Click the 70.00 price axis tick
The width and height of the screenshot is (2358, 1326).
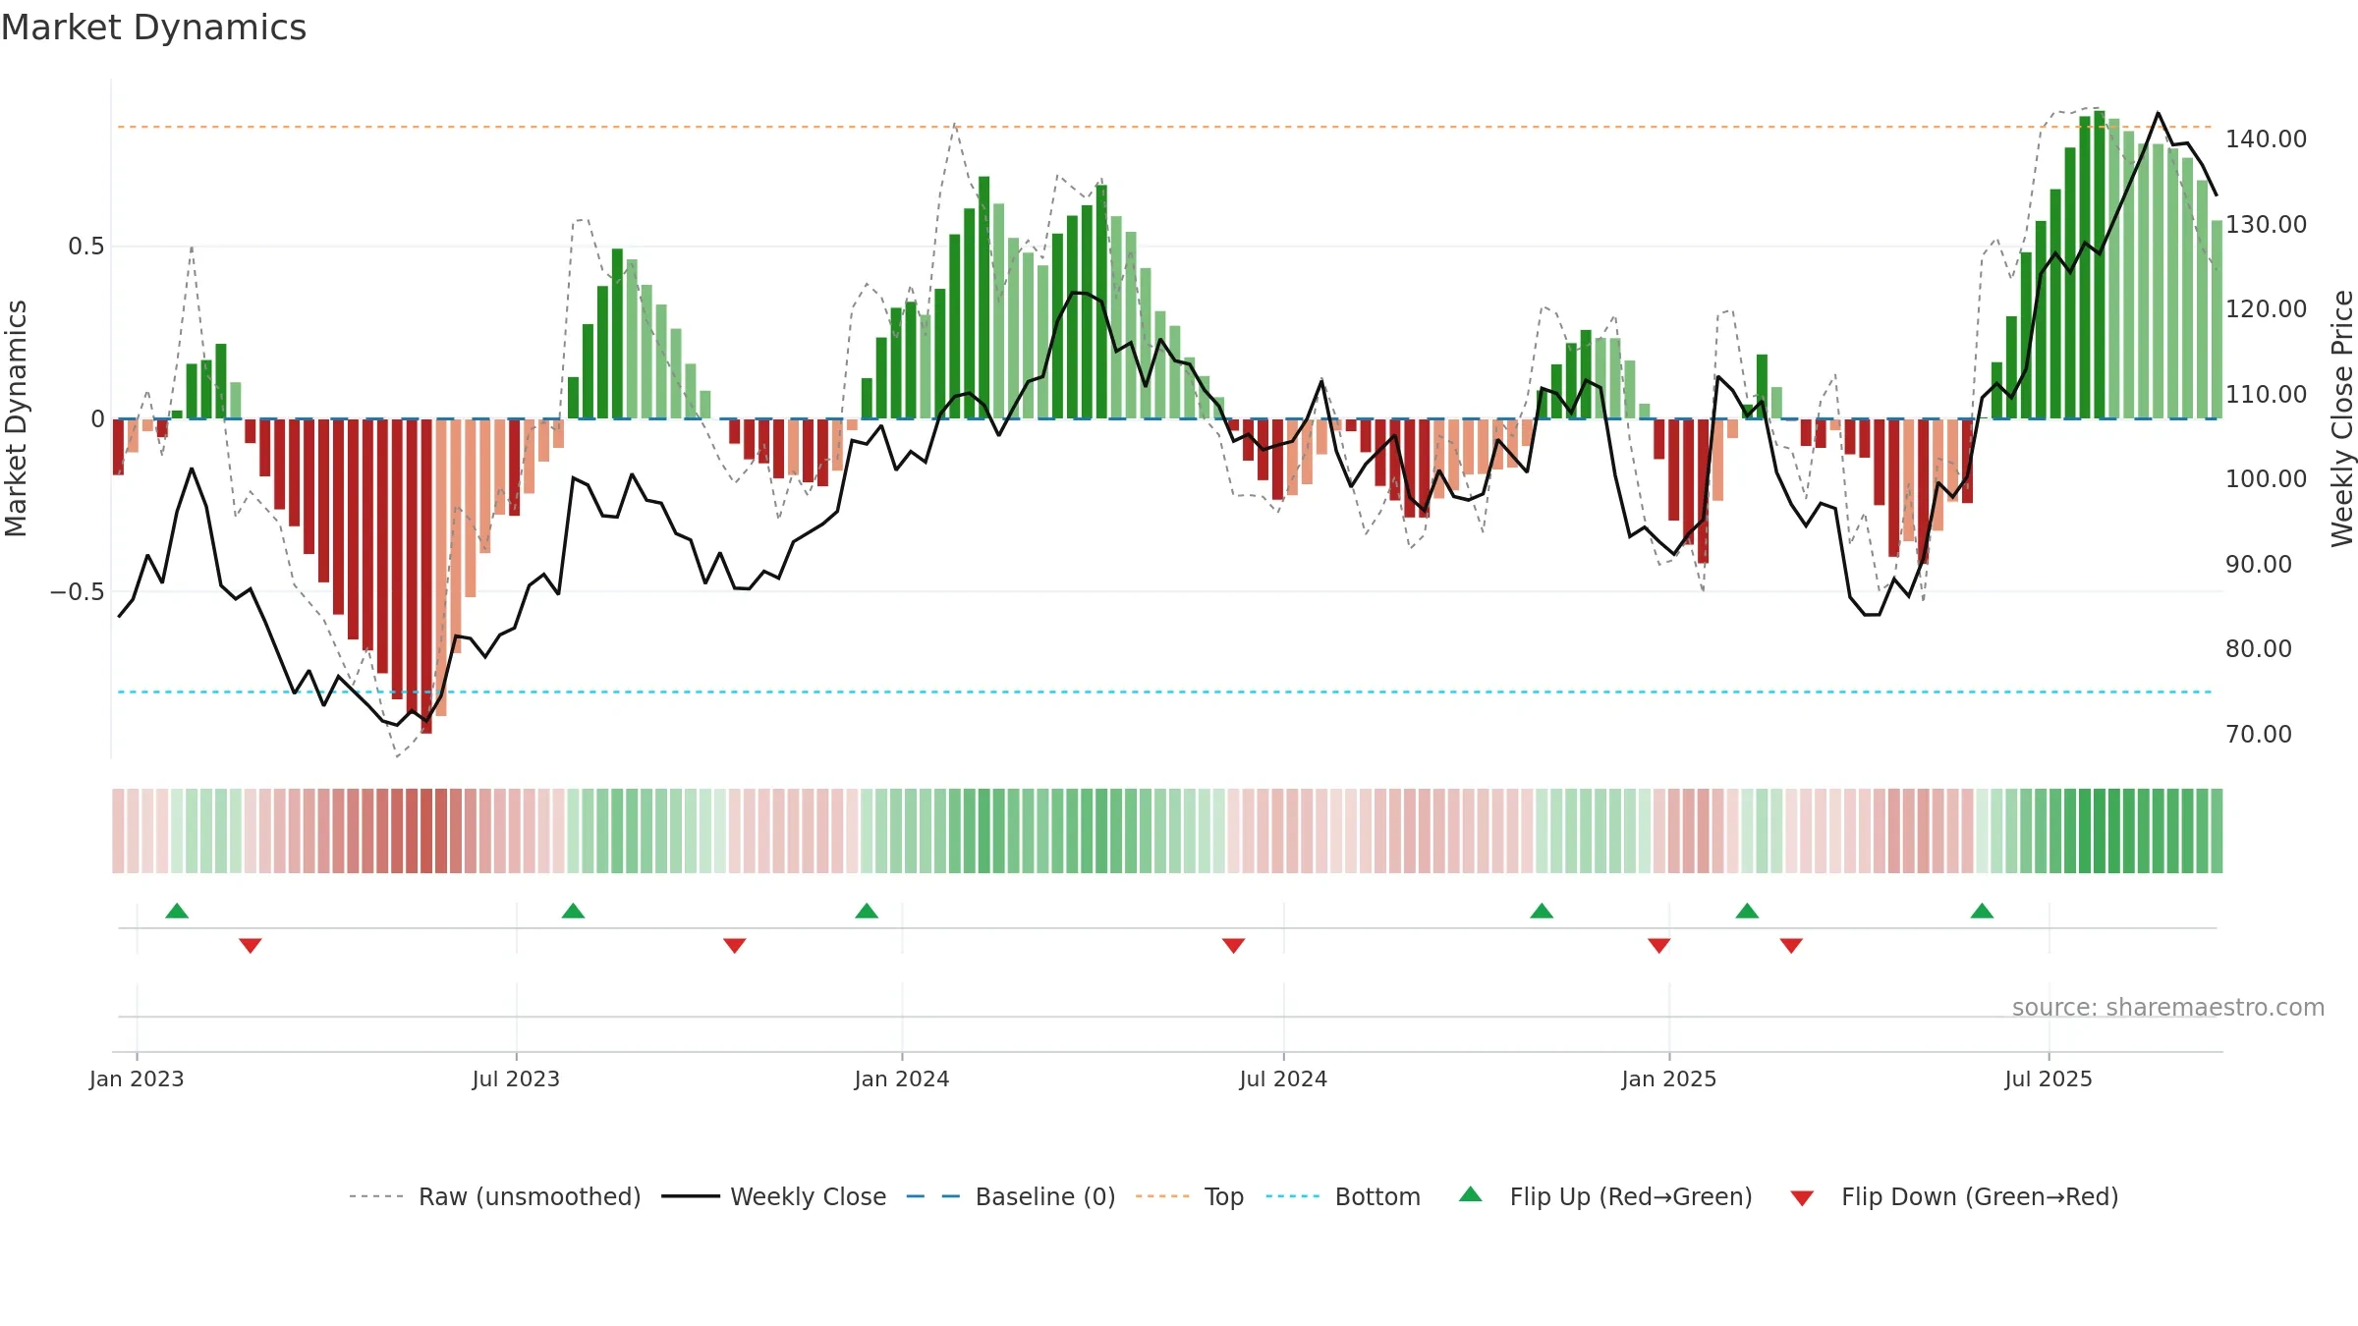pos(2259,734)
